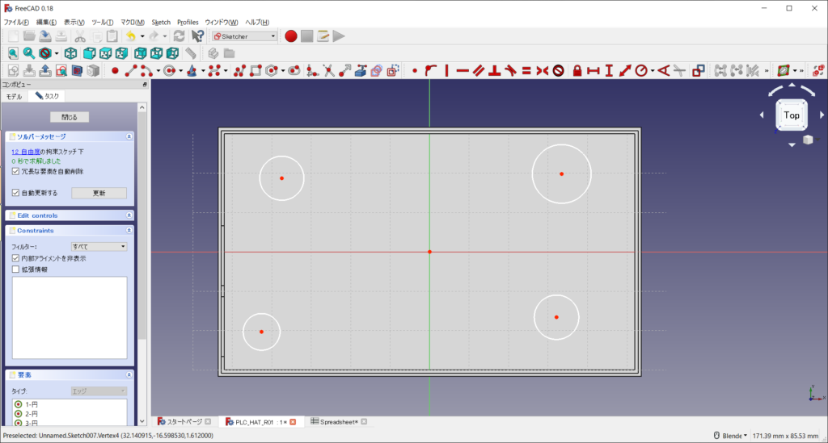Image resolution: width=828 pixels, height=443 pixels.
Task: Click the Top face of navigation cube
Action: [791, 115]
